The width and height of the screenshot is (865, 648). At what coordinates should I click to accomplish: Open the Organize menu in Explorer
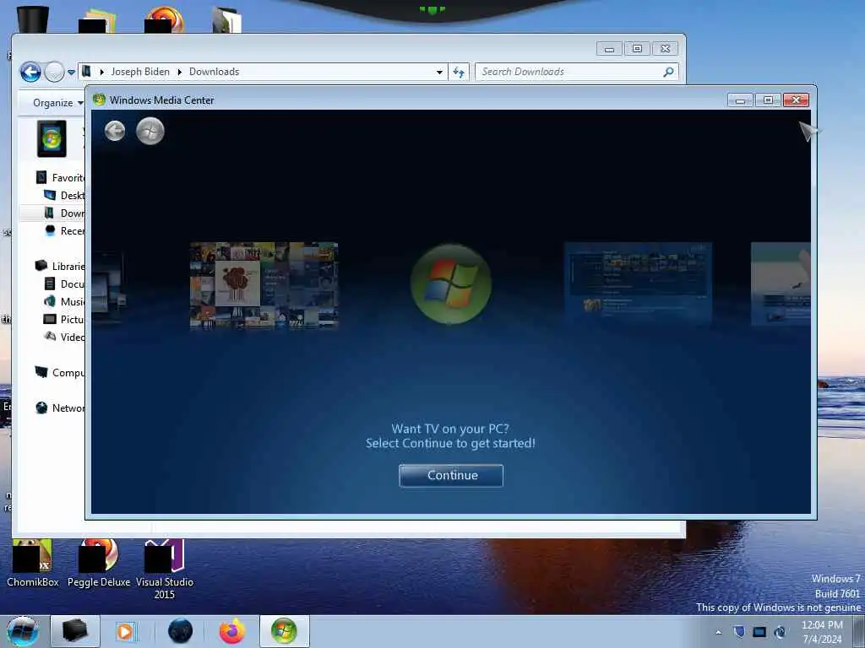57,102
